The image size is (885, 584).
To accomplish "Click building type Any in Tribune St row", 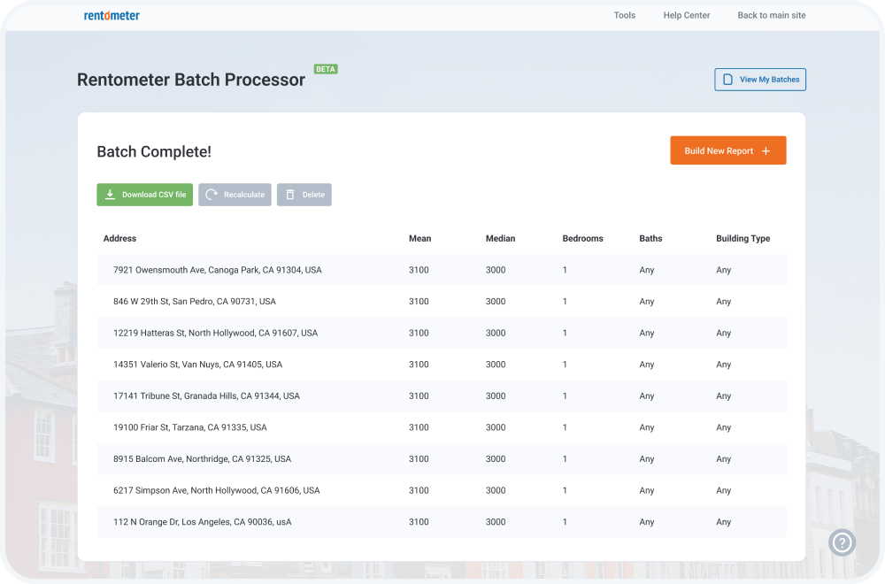I will coord(724,396).
